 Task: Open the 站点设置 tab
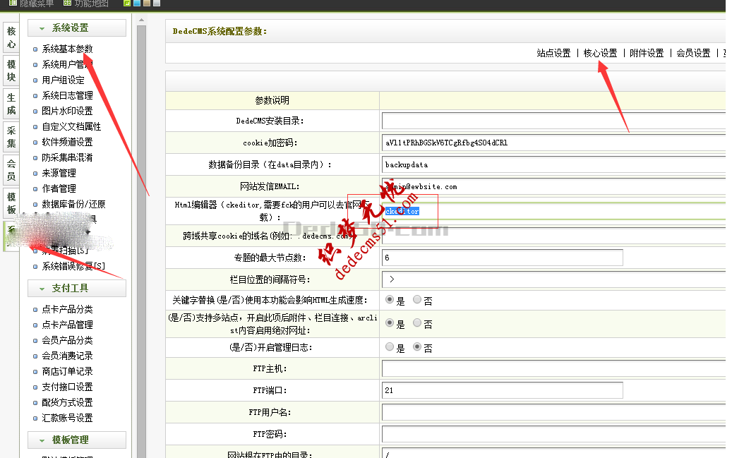(553, 52)
